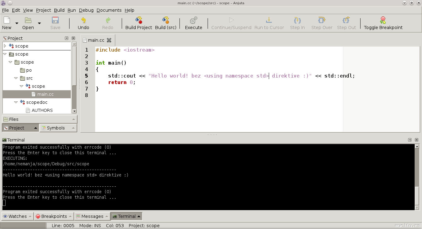Screen dimensions: 422x229
Task: Click the Build Project toolbar icon
Action: coord(139,20)
